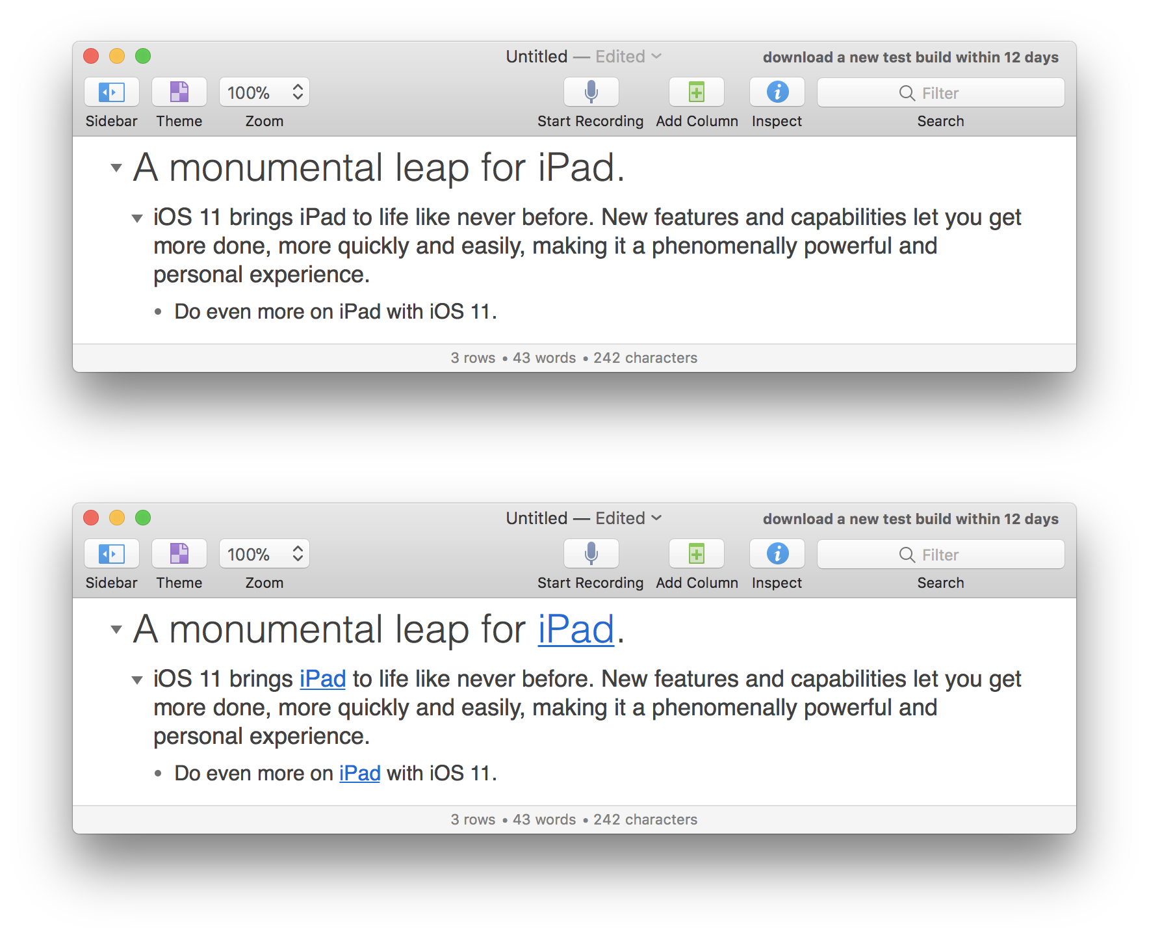
Task: Close the top window with red button
Action: click(91, 56)
